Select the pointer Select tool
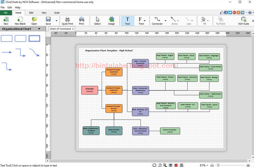 point(97,20)
